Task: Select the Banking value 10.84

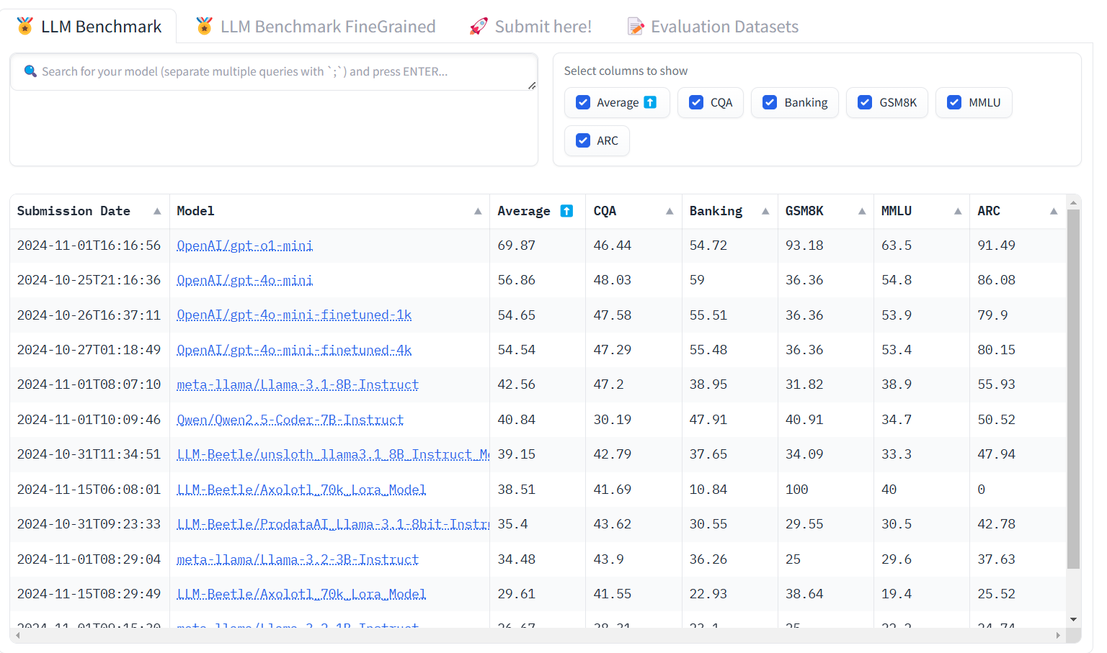Action: [x=708, y=490]
